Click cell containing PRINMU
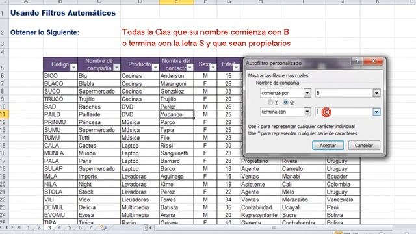This screenshot has height=234, width=416. tap(60, 122)
